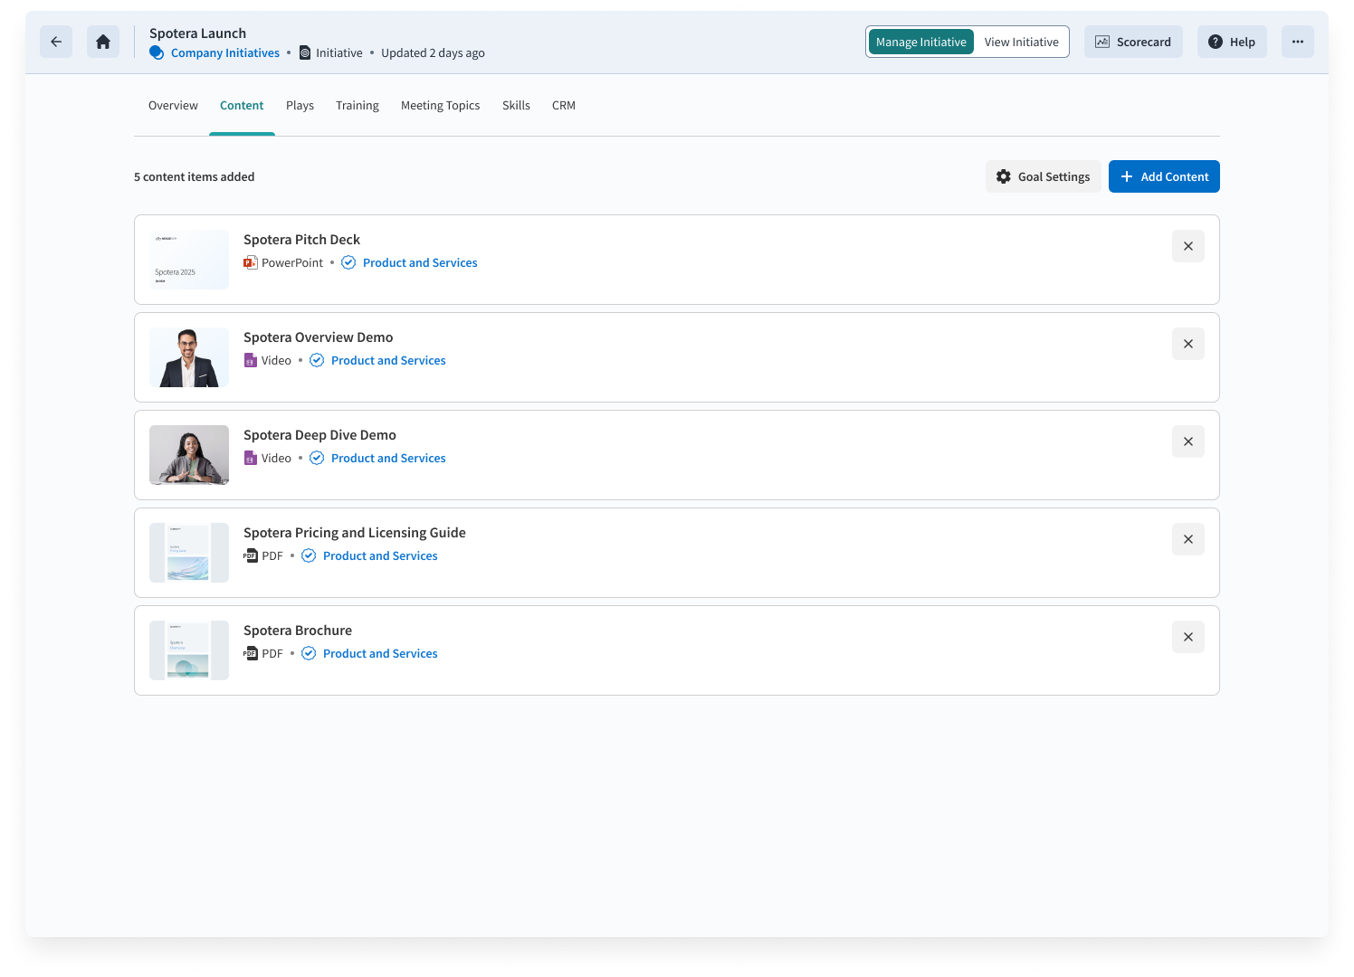Click Add Content button
This screenshot has height=977, width=1354.
[x=1164, y=176]
